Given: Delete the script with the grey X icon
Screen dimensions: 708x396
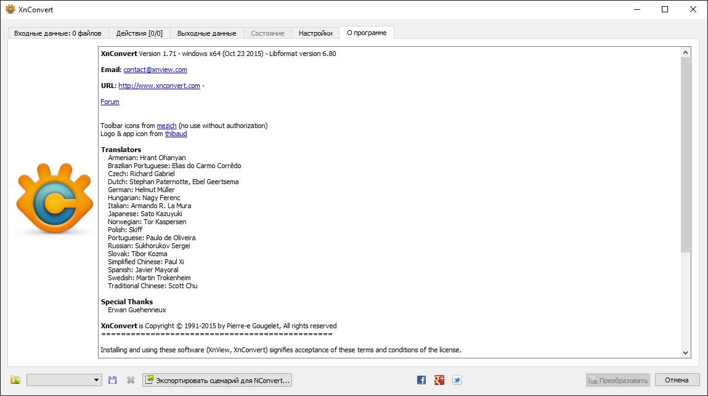Looking at the screenshot, I should [x=131, y=380].
